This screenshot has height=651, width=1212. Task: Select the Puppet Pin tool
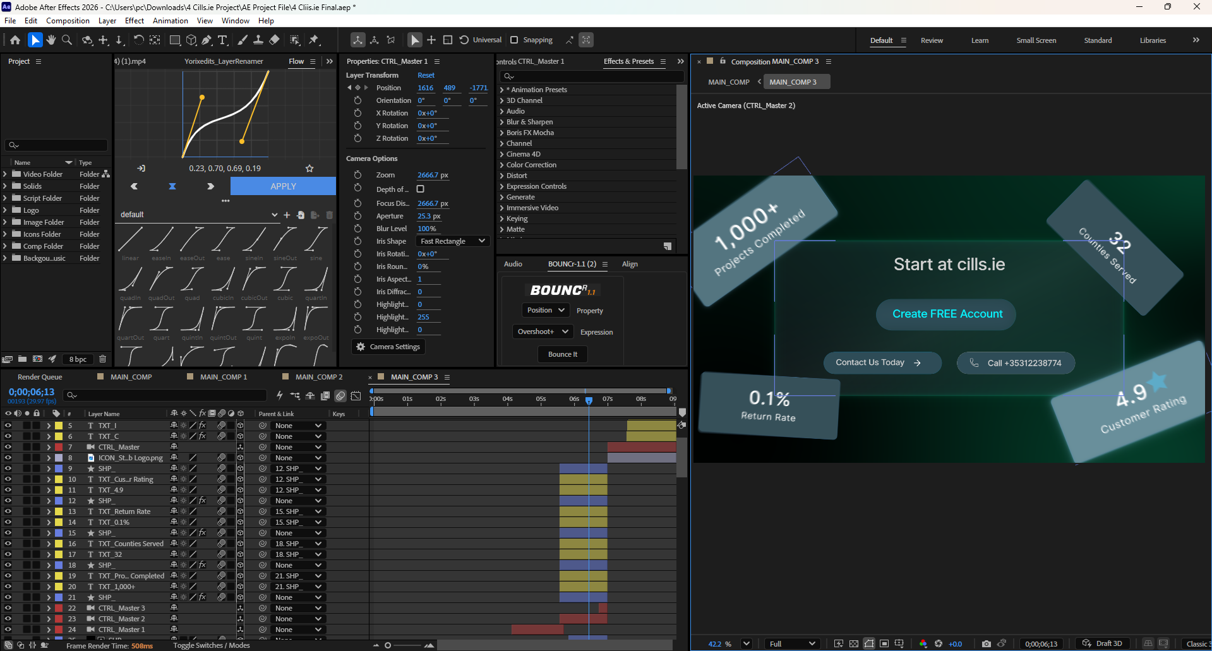[x=314, y=40]
